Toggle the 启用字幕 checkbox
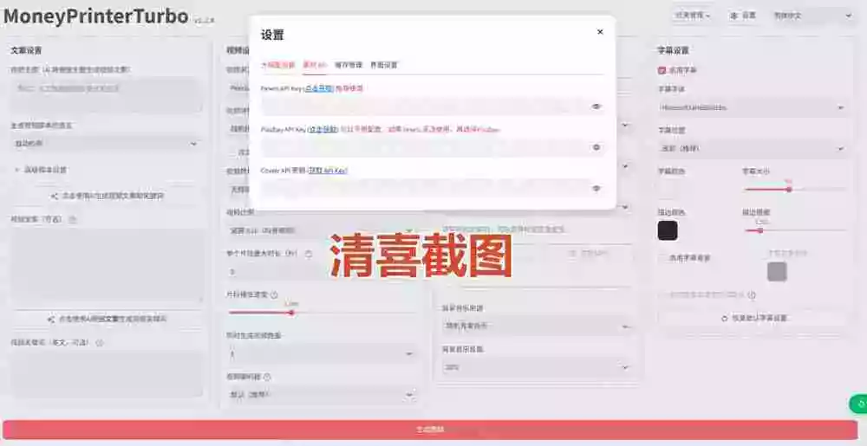Viewport: 867px width, 446px height. (662, 70)
